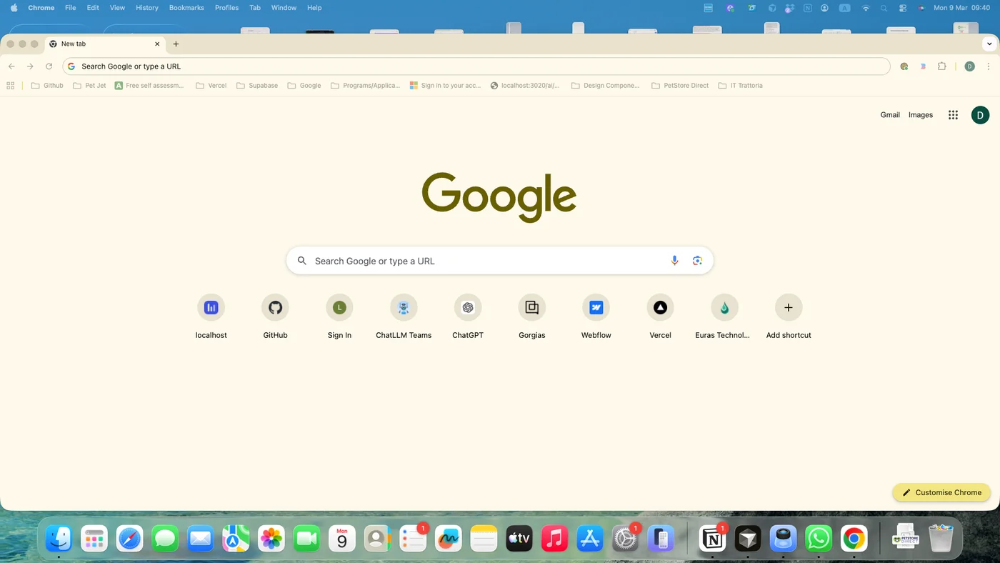Start a voice search with the microphone

click(x=674, y=261)
